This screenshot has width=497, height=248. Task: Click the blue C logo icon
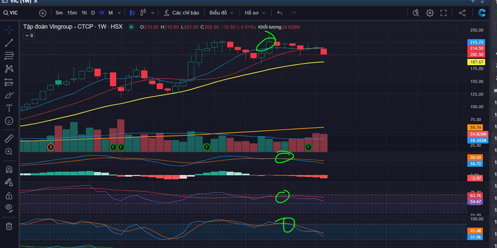coord(482,13)
